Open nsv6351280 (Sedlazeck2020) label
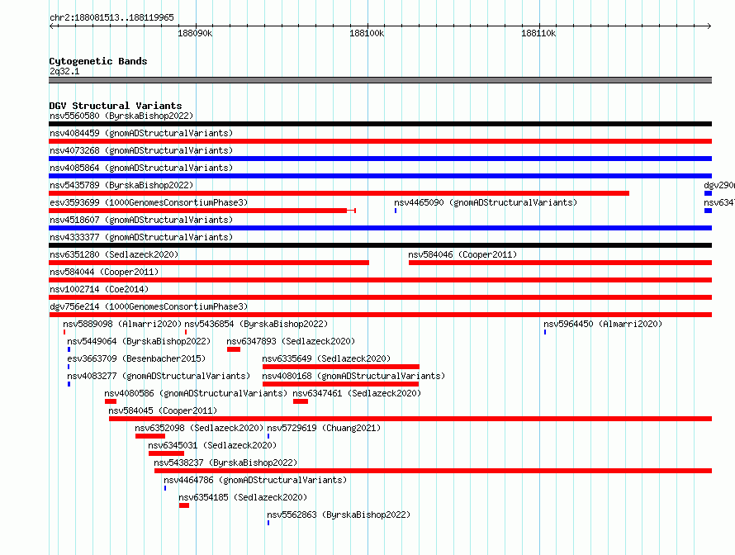735x555 pixels. click(x=114, y=254)
